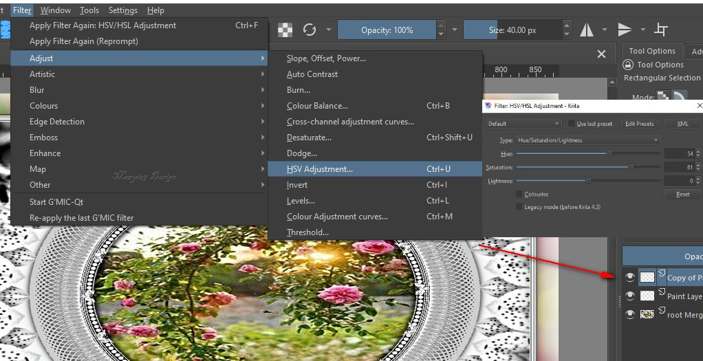Viewport: 703px width, 361px height.
Task: Click Apply Filter Again: HSV/HSL Adjustment
Action: [139, 25]
